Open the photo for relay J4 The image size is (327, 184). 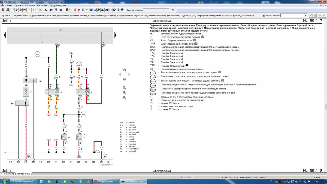point(202,37)
